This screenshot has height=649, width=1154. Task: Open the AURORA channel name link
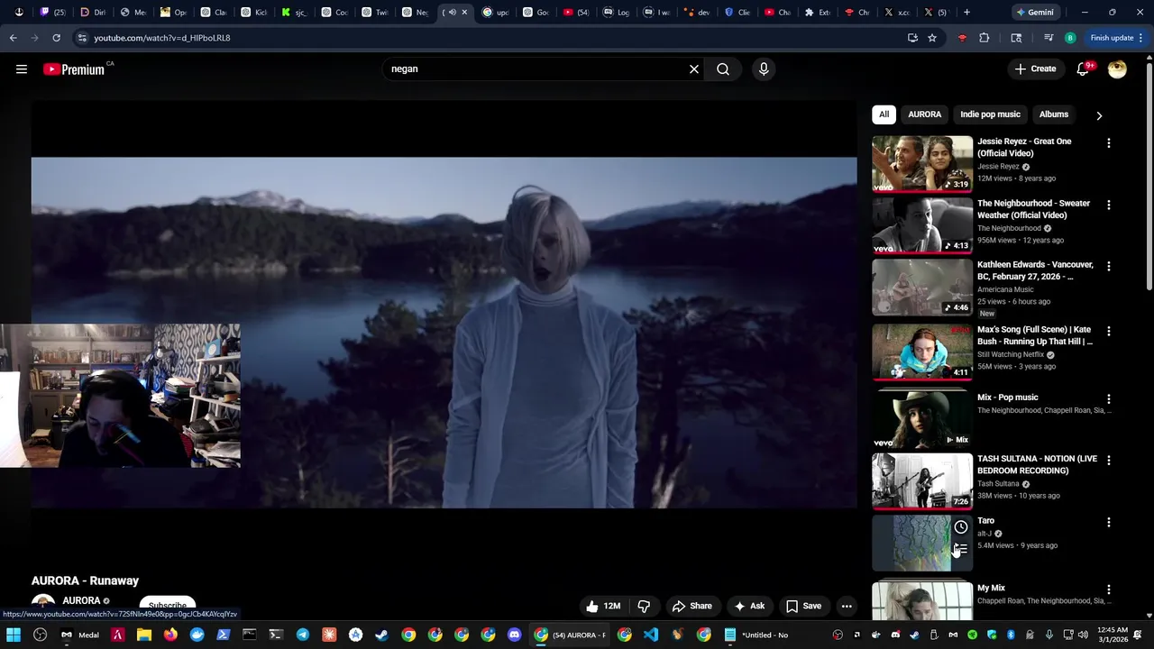pyautogui.click(x=81, y=600)
